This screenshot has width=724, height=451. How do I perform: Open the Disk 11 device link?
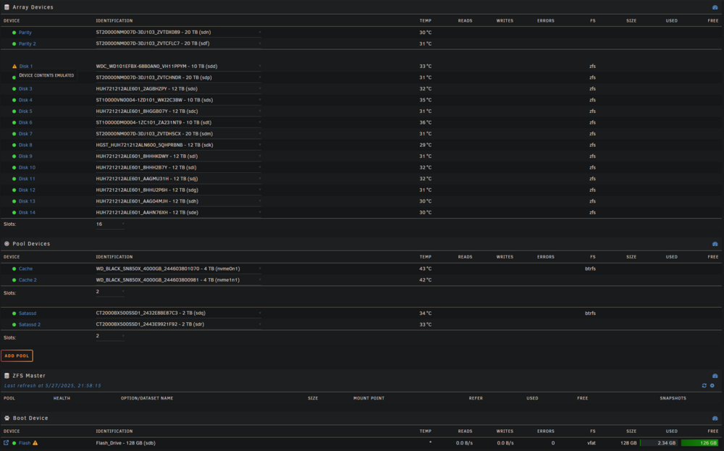click(27, 179)
